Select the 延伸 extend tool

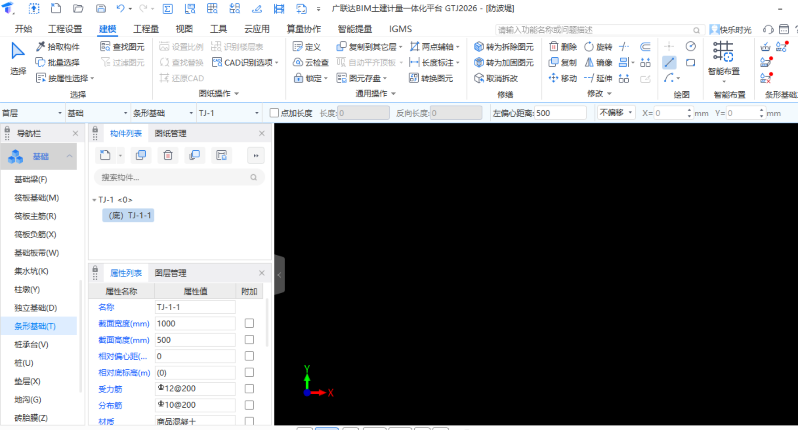tap(598, 78)
